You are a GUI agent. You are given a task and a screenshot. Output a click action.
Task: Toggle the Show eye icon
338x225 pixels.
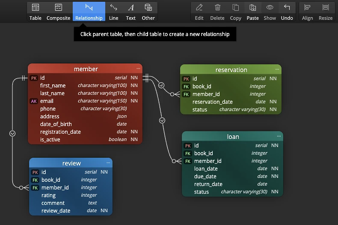click(x=270, y=8)
